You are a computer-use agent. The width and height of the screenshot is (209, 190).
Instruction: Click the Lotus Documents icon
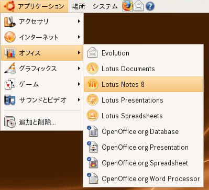pyautogui.click(x=92, y=69)
